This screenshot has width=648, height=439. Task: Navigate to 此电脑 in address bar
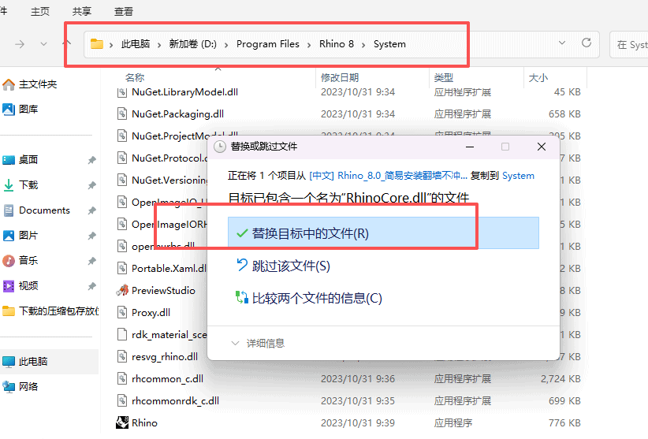point(135,44)
